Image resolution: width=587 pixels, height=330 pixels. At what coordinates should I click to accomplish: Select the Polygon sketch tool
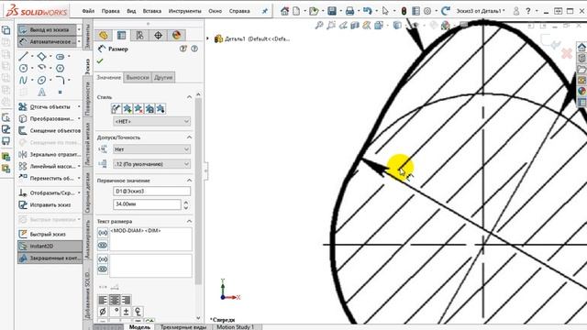[60, 68]
